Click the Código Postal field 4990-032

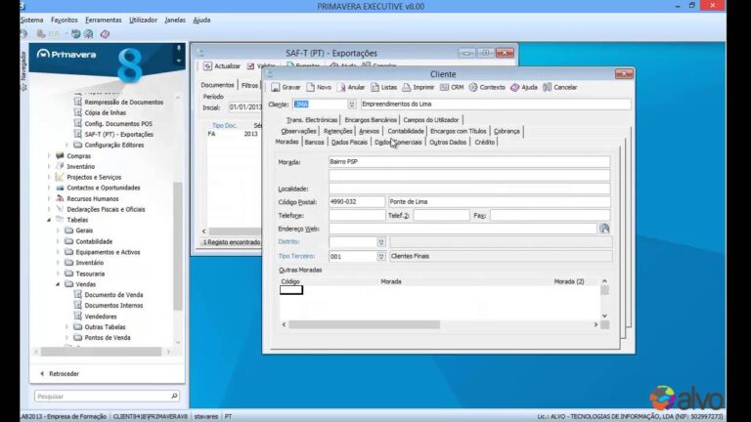(x=356, y=202)
